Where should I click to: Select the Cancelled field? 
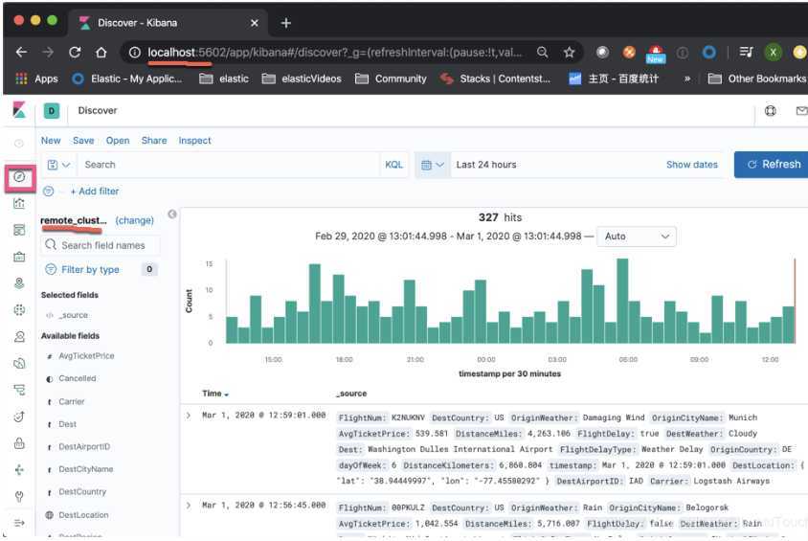(78, 379)
